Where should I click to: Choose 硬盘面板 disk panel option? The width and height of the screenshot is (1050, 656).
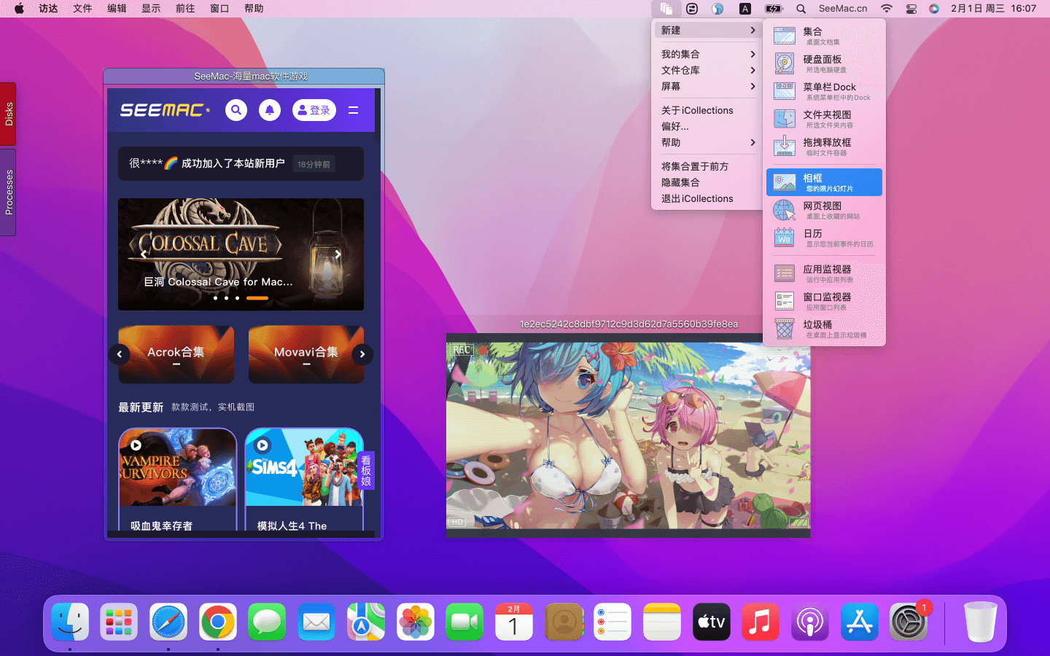[823, 64]
